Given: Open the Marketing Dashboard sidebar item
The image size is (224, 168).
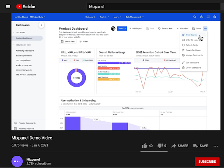Looking at the screenshot, I should point(25,51).
